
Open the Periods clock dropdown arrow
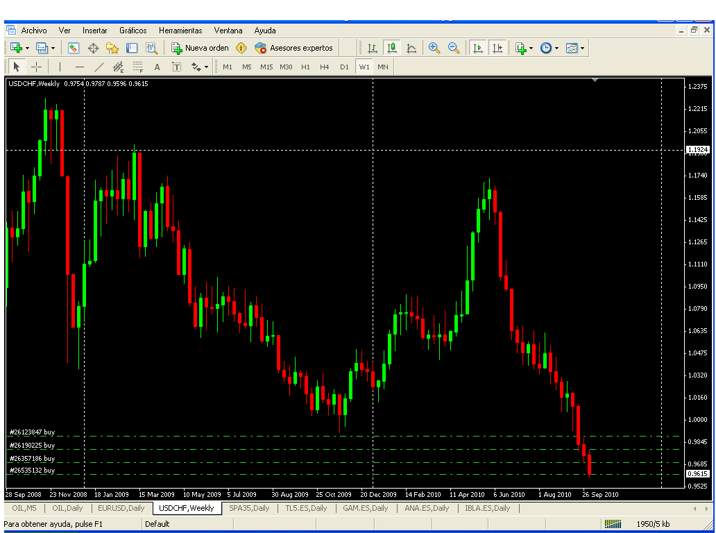tap(556, 48)
